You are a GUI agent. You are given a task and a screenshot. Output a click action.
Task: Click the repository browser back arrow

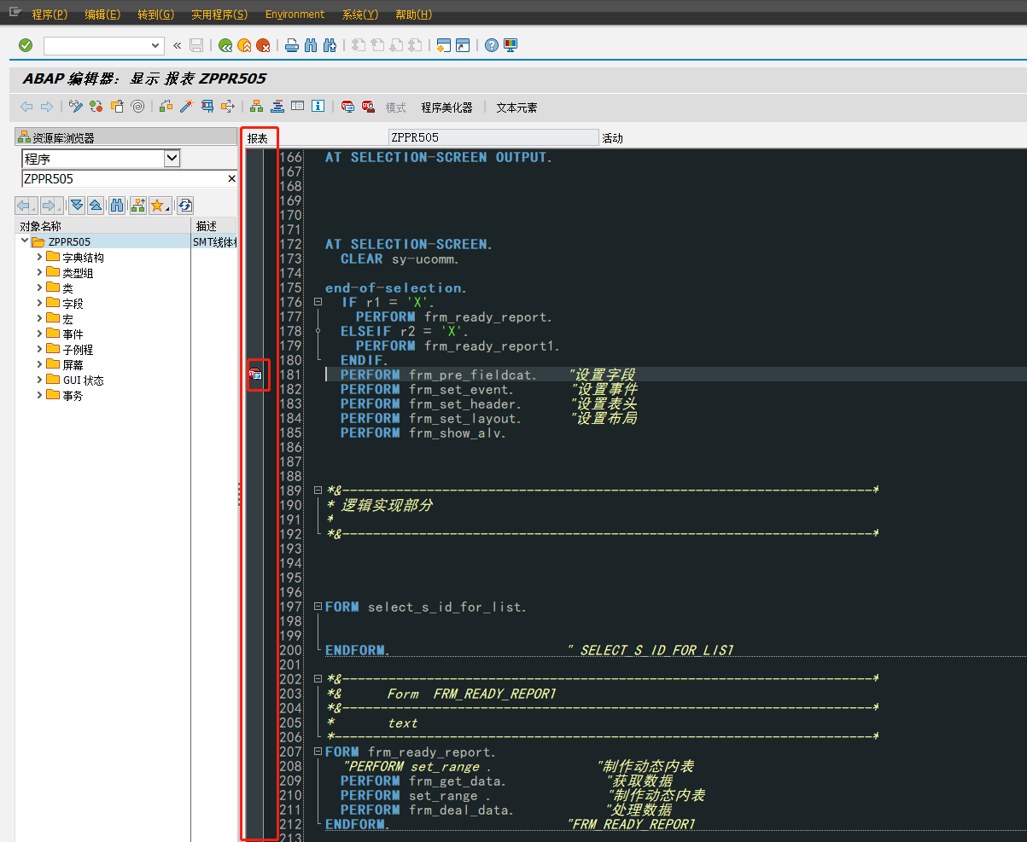click(x=26, y=206)
